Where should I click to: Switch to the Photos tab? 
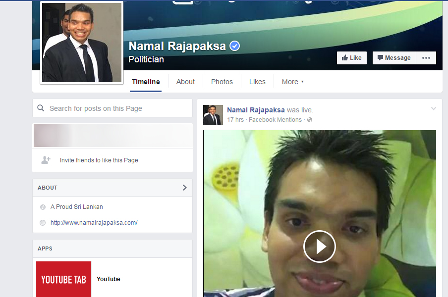222,82
